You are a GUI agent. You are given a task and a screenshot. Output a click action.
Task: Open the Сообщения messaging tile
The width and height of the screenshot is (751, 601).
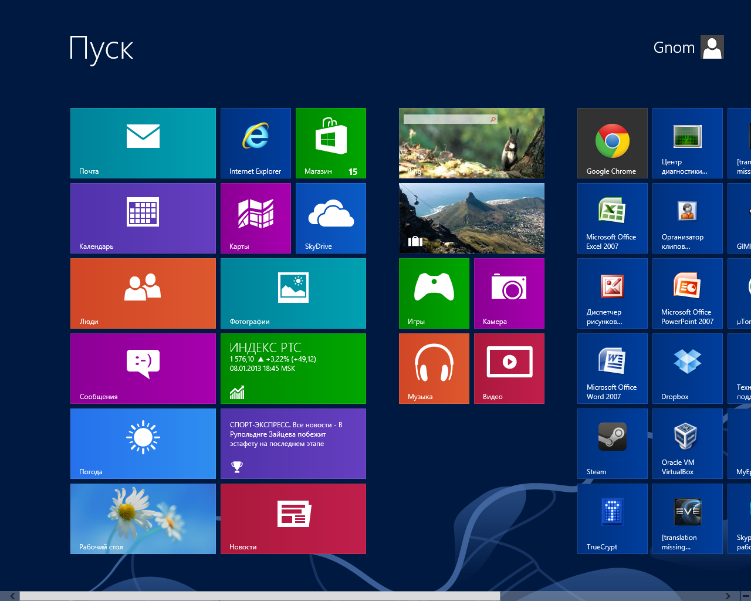[143, 369]
